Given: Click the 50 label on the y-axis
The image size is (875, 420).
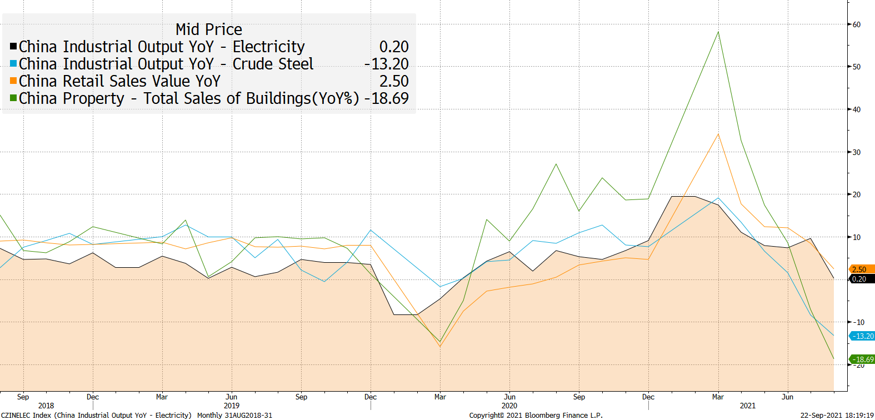Looking at the screenshot, I should point(857,67).
